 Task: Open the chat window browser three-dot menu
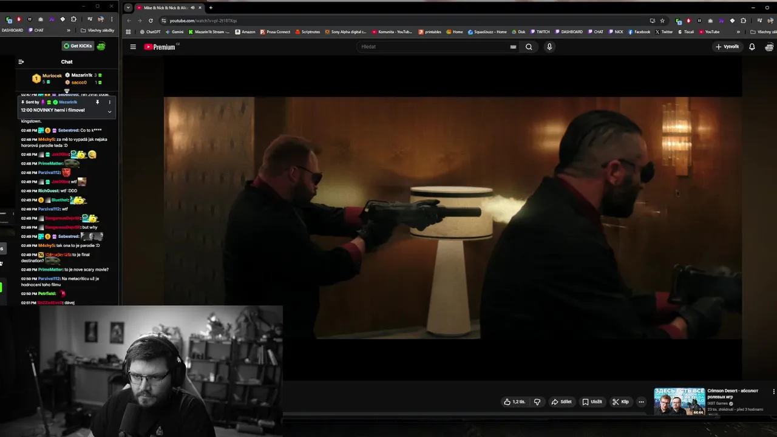coord(112,19)
